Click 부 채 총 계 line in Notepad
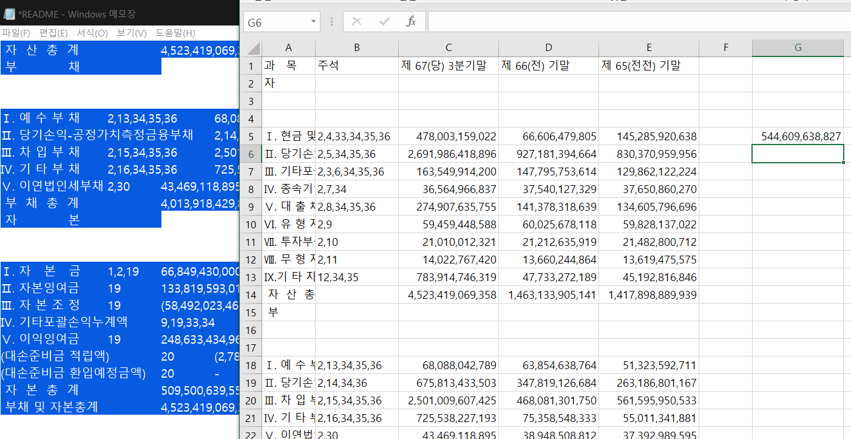Screen dimensions: 851x439 [120, 202]
